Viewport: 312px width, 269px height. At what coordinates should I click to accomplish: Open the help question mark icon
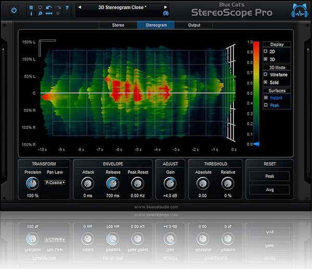click(x=67, y=8)
